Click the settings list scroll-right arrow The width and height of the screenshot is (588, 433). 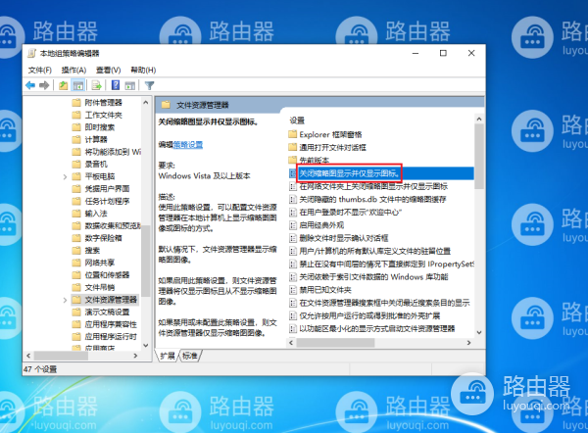tap(468, 343)
